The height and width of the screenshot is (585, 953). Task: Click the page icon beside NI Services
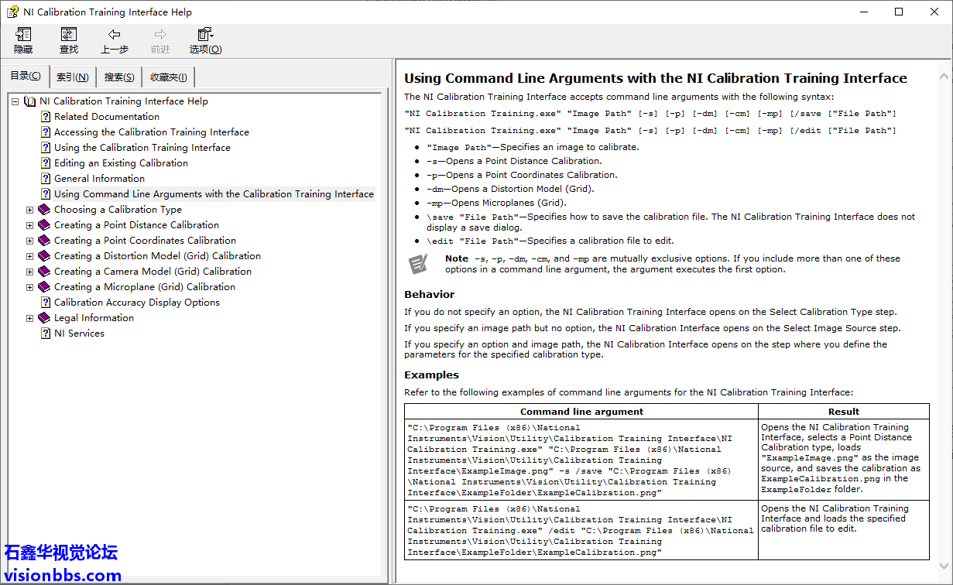[46, 334]
